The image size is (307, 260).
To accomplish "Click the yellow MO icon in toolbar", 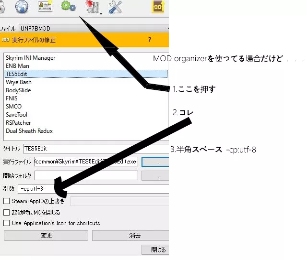I will click(158, 7).
